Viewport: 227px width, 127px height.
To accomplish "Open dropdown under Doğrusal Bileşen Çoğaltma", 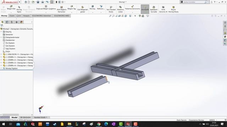I will point(46,12).
